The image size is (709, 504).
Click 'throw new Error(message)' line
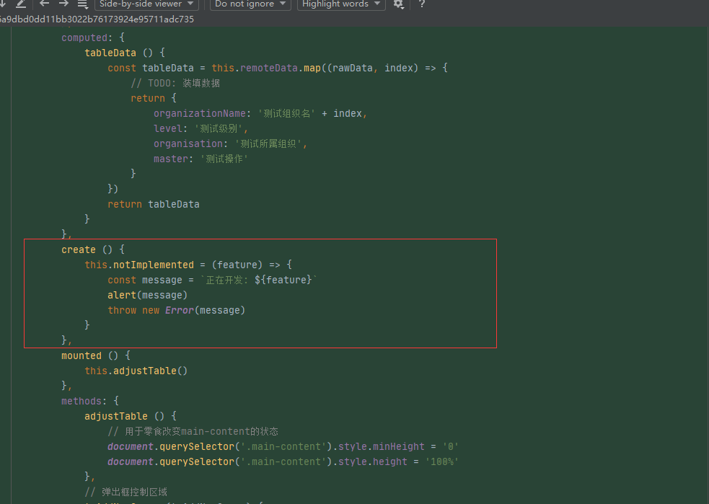pos(176,310)
